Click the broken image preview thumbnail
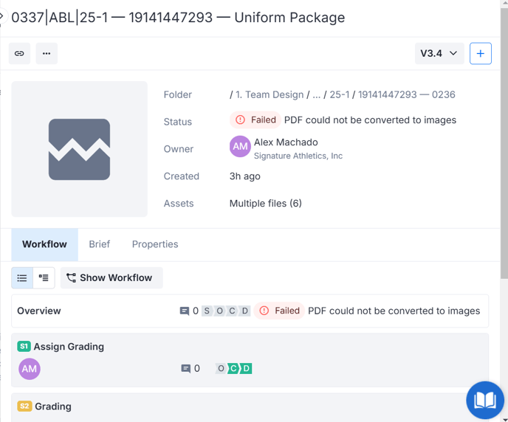The height and width of the screenshot is (422, 508). pyautogui.click(x=80, y=149)
